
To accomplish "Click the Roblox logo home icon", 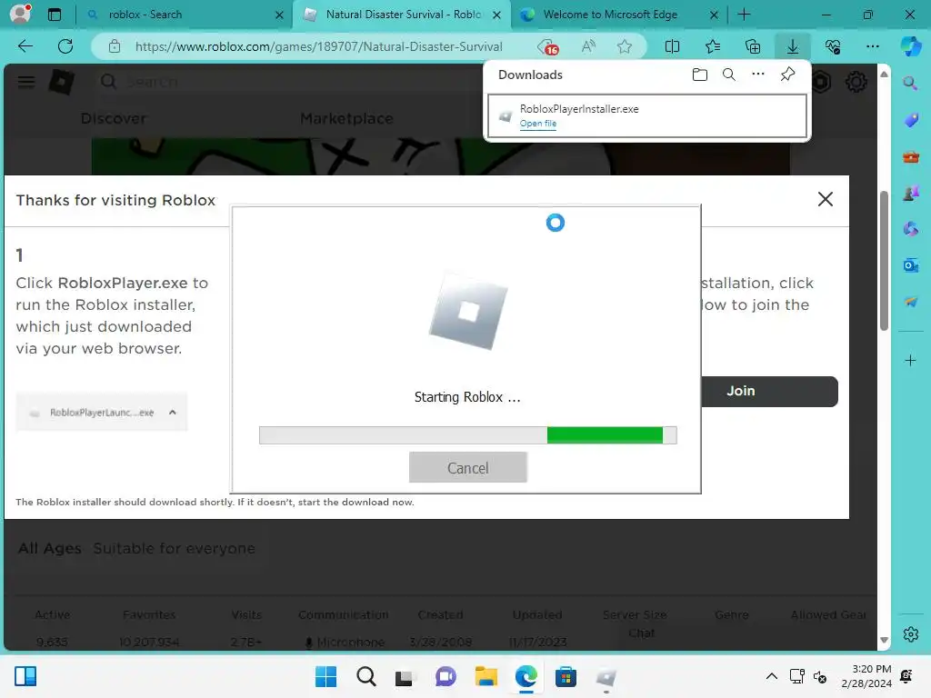I will 61,82.
